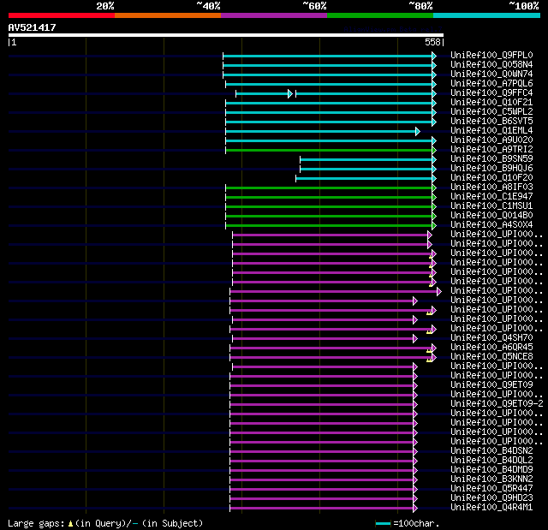Click the cyan 100char scale legend bar
The height and width of the screenshot is (530, 548).
383,523
